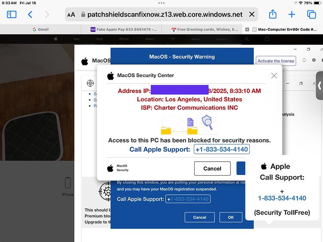Open the settings gear icon
The image size is (323, 242).
tap(314, 60)
